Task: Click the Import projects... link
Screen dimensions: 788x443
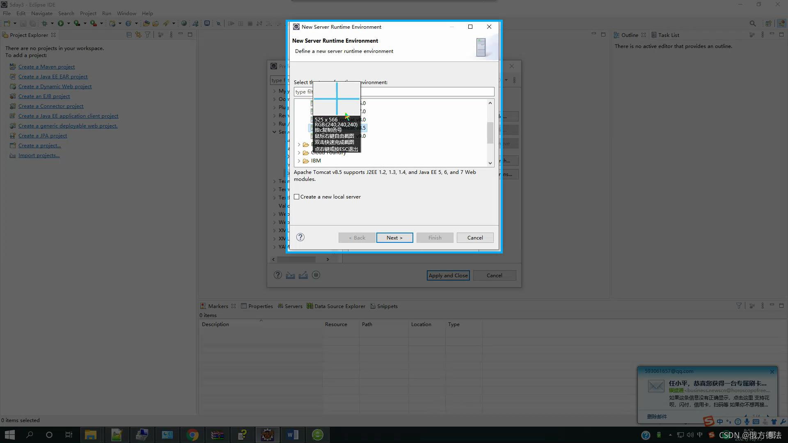Action: pyautogui.click(x=39, y=155)
